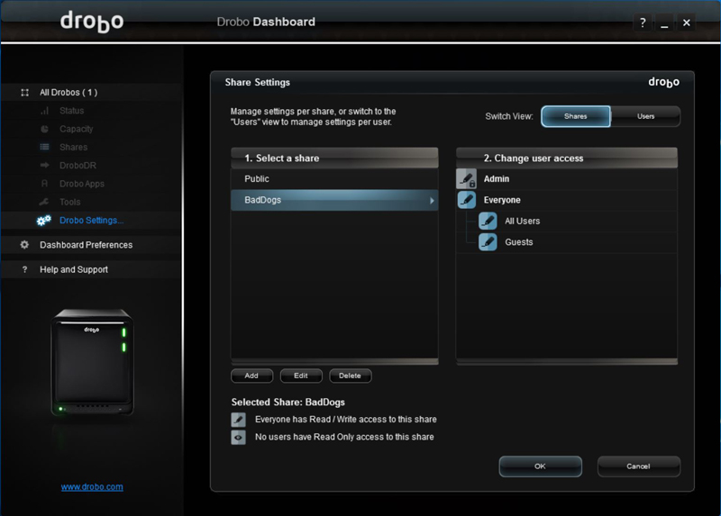Visit the www.drobo.com link
The width and height of the screenshot is (721, 516).
[x=92, y=487]
